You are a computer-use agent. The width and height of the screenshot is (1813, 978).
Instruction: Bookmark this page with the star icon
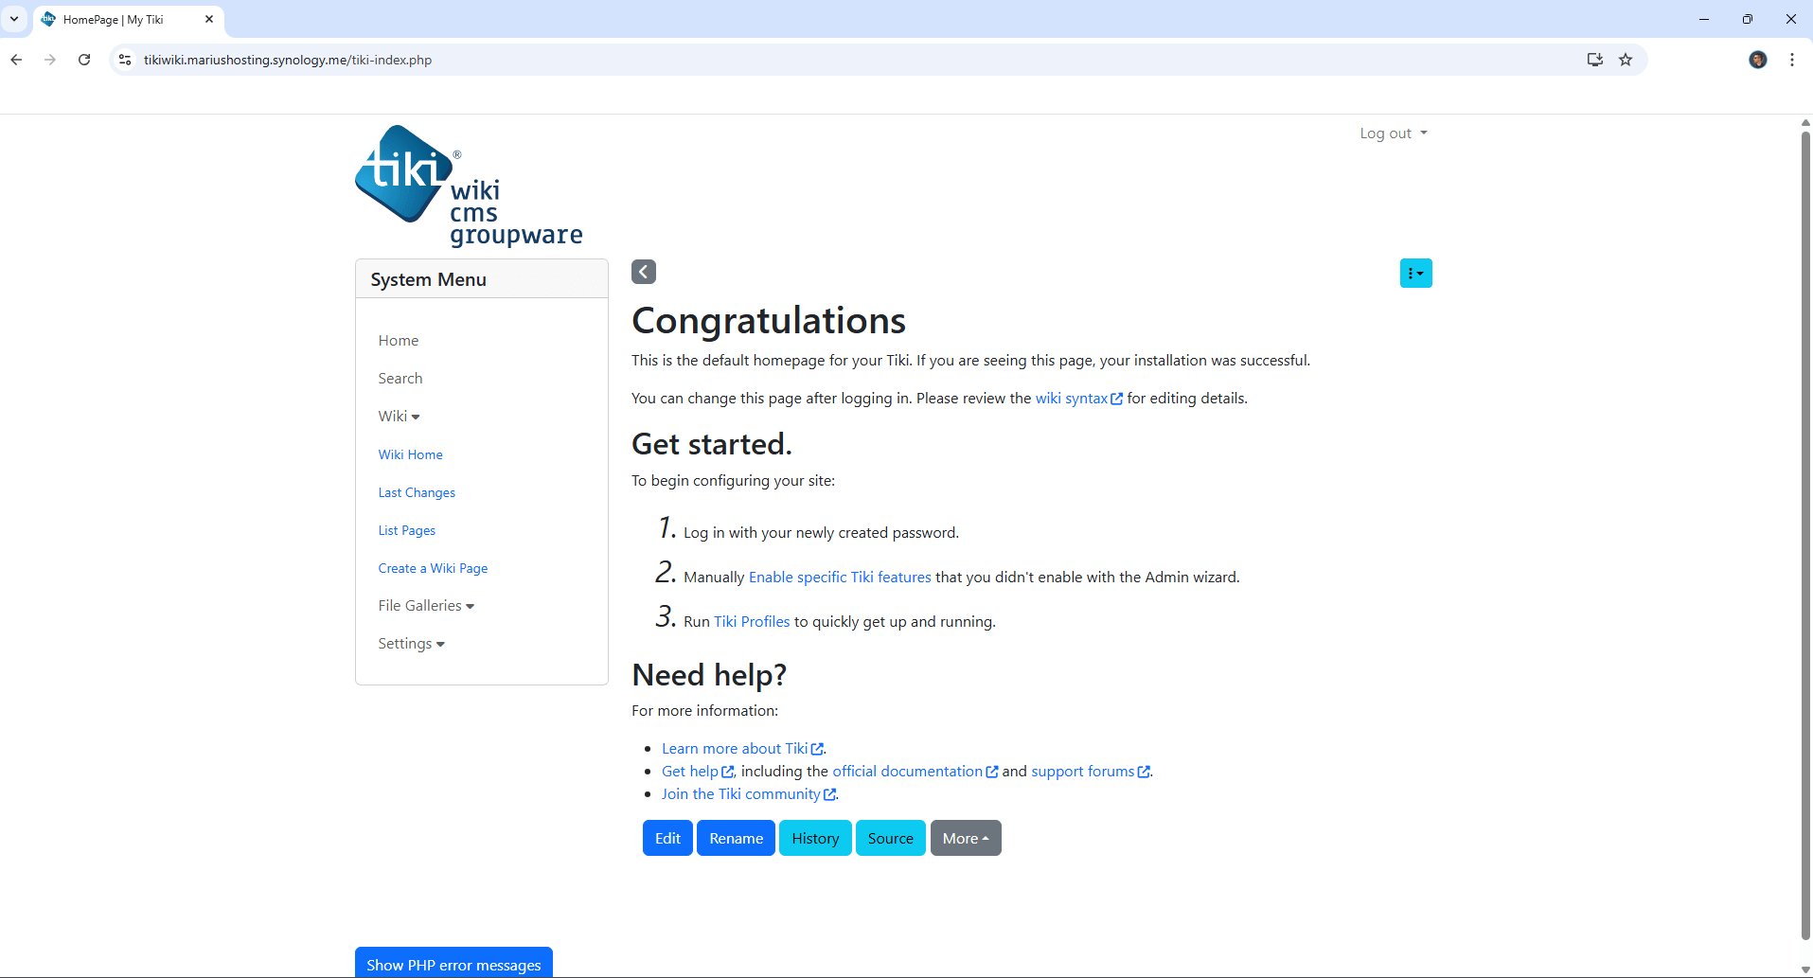tap(1626, 60)
